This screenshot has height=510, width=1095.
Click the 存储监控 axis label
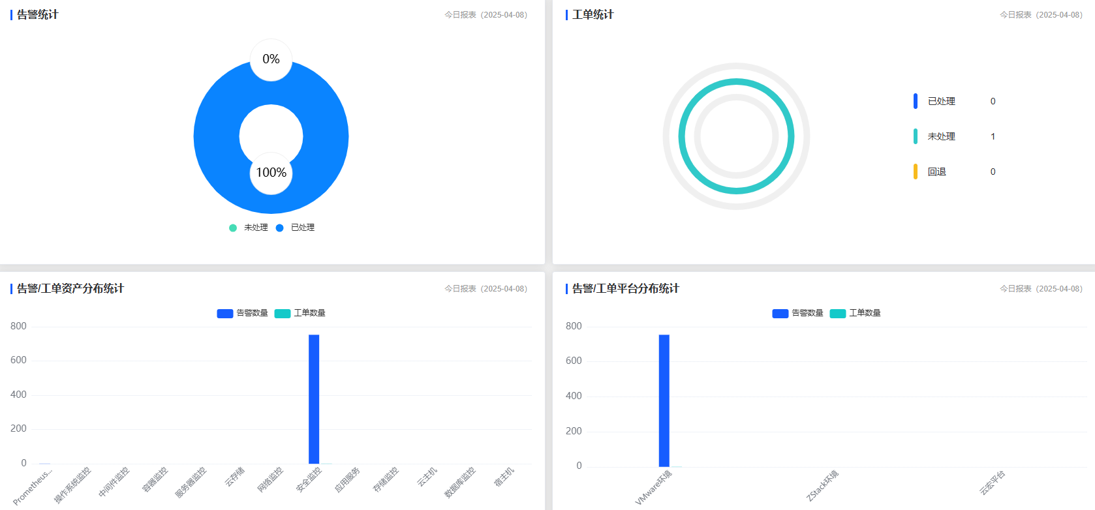click(386, 479)
